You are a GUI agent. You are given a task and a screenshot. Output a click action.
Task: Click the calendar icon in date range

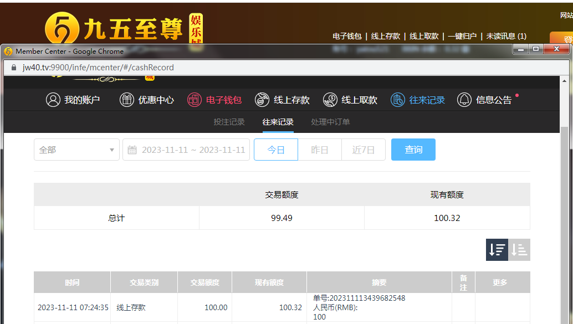tap(132, 150)
